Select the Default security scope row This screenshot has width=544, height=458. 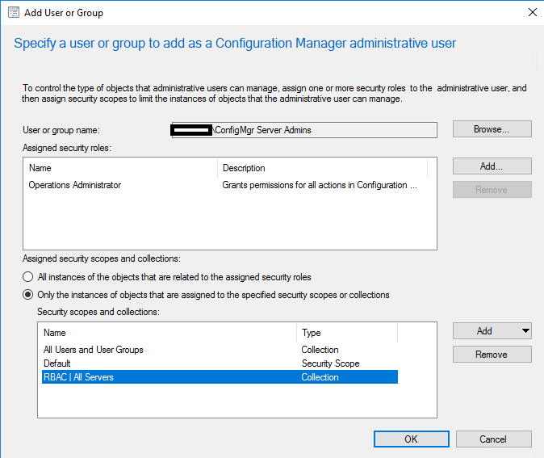click(x=220, y=363)
